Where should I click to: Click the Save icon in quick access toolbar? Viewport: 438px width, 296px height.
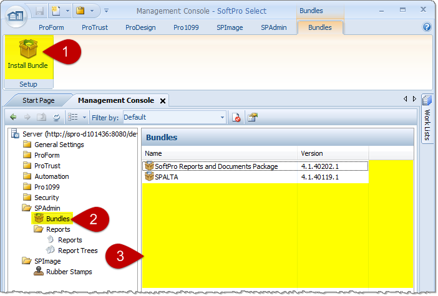40,11
